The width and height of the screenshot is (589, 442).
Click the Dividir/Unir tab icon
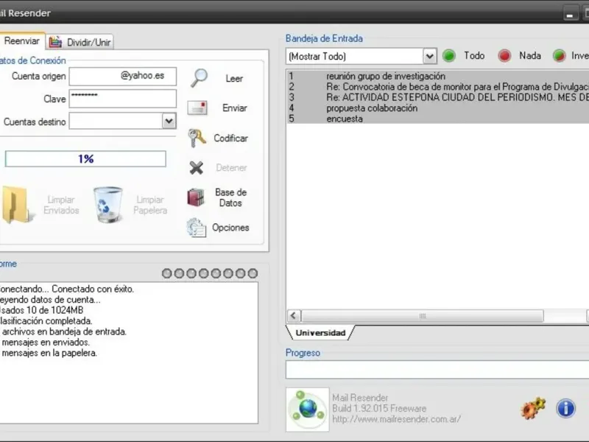tap(55, 42)
